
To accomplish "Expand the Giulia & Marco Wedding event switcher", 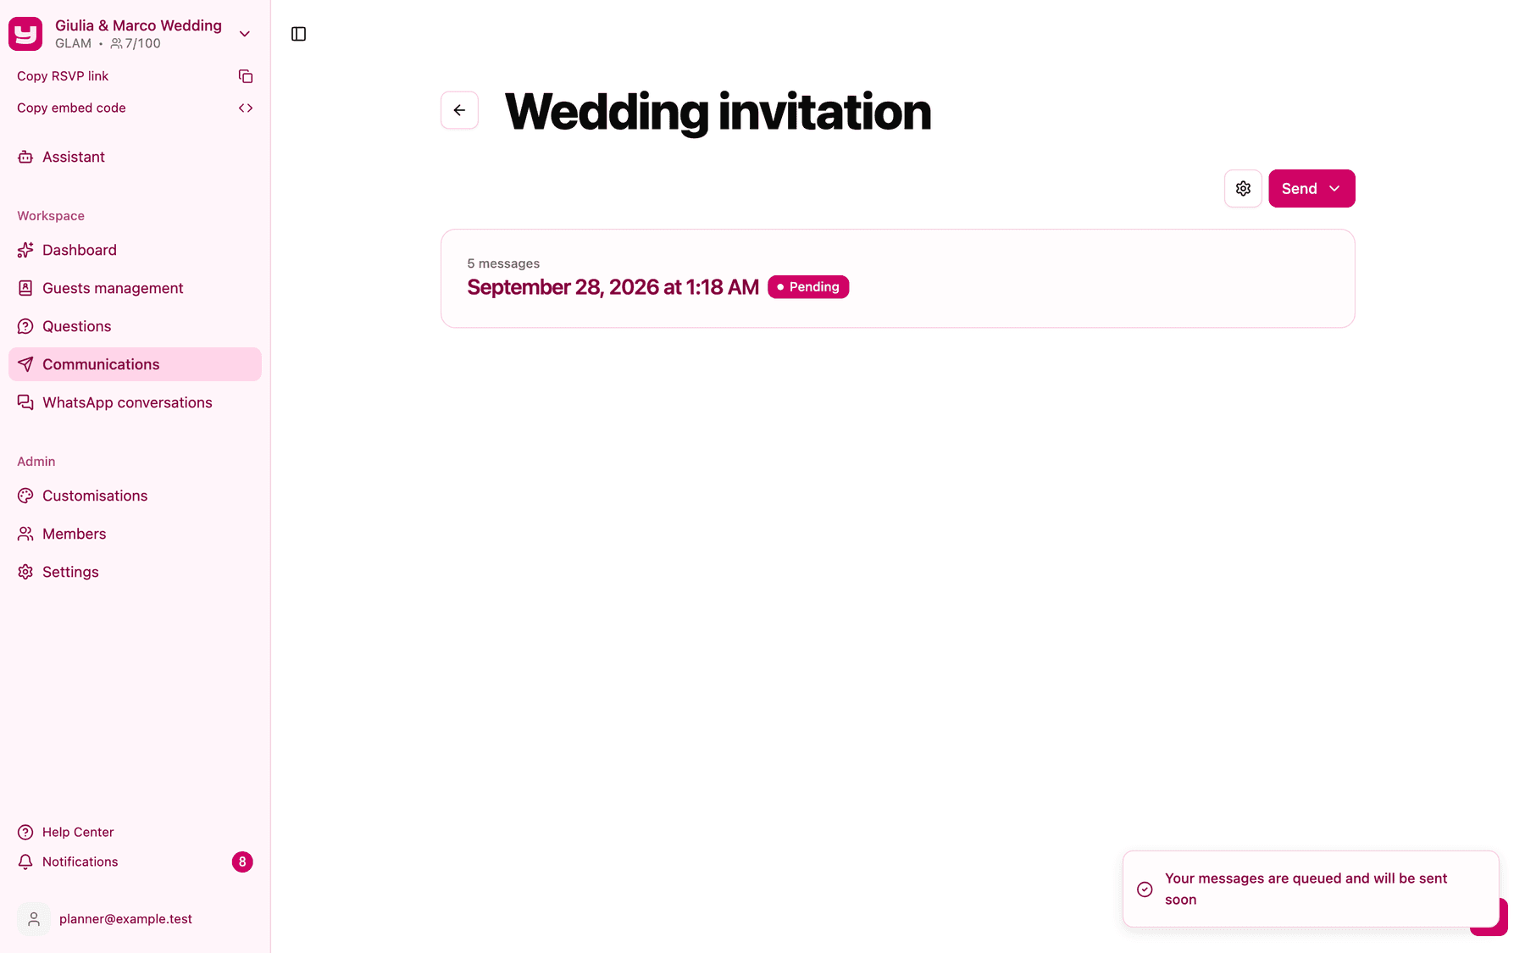I will pos(245,34).
